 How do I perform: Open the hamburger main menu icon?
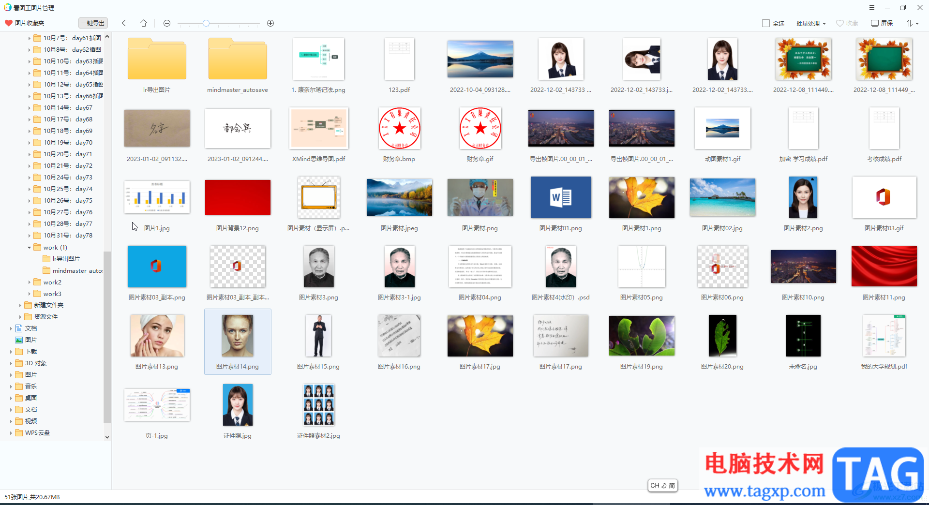click(x=872, y=8)
